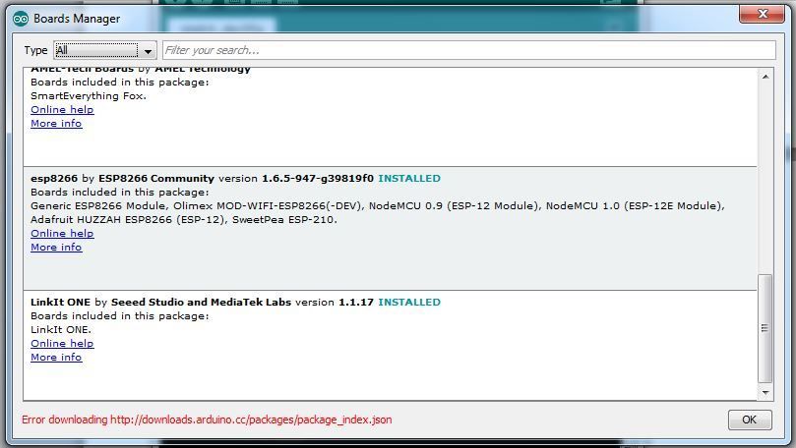Open the Type dropdown set to All
Viewport: 796px width, 448px height.
[x=104, y=50]
